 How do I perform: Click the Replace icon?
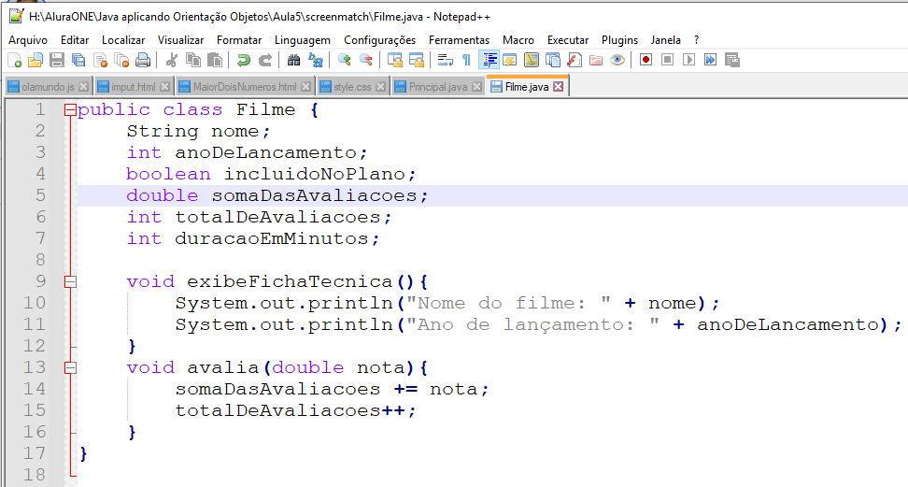(x=316, y=60)
